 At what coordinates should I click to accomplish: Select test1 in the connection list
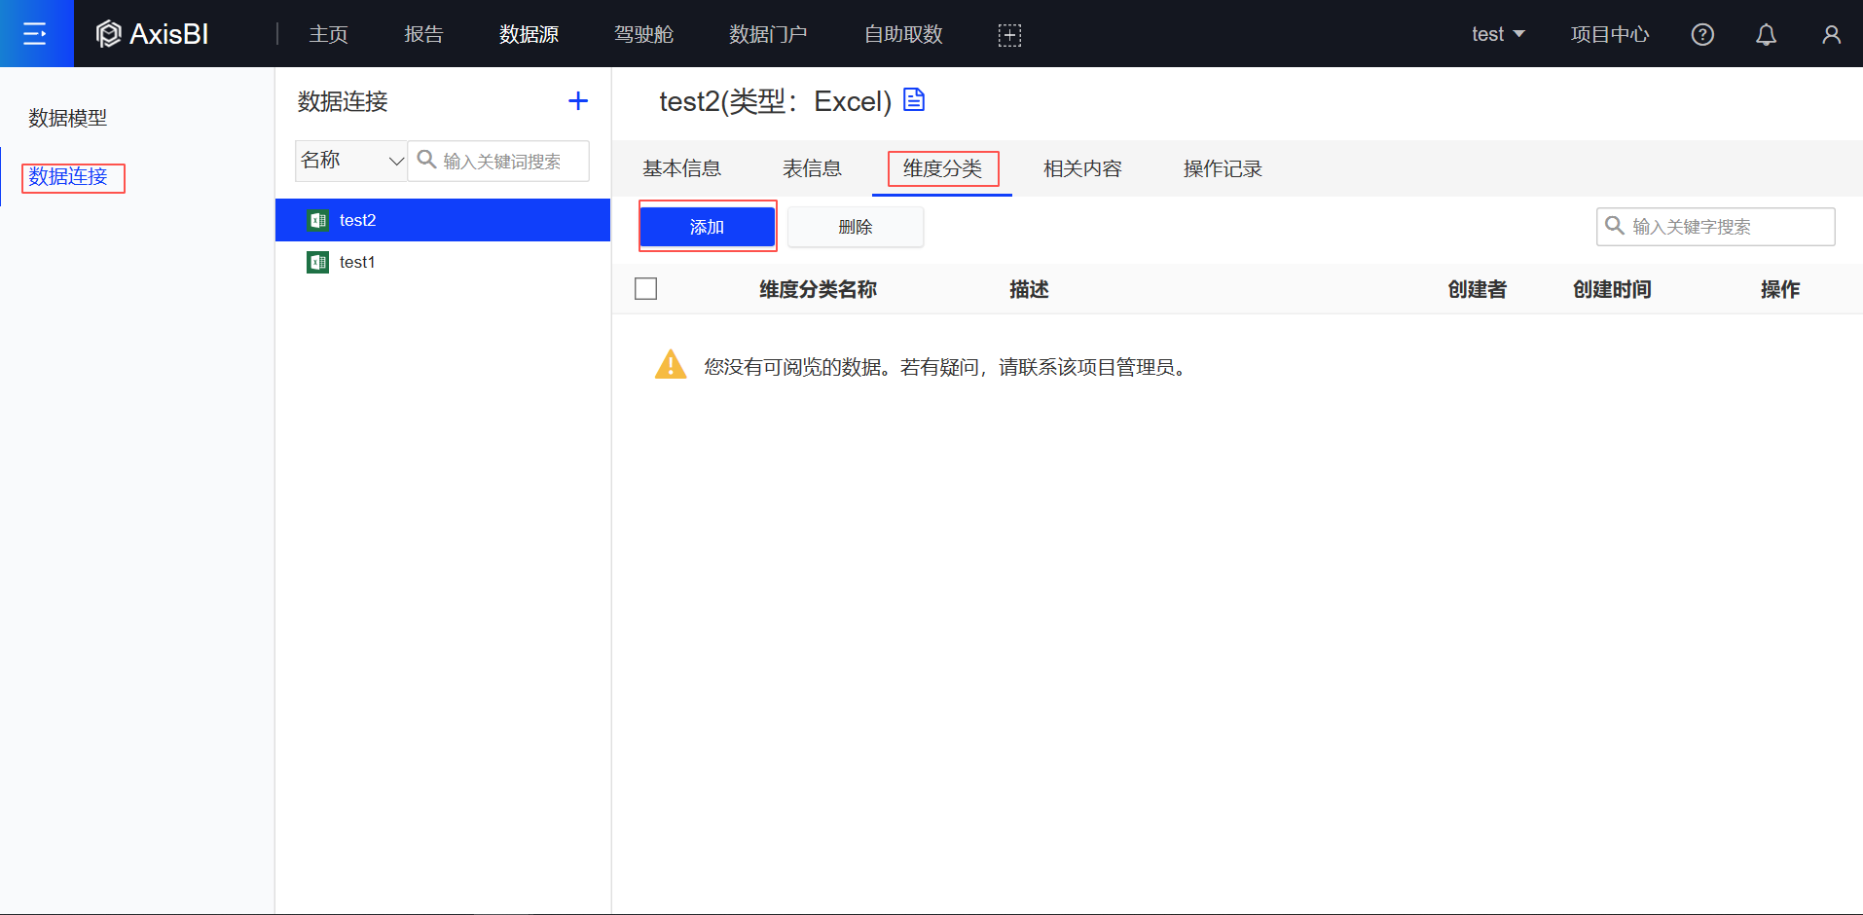pyautogui.click(x=357, y=263)
